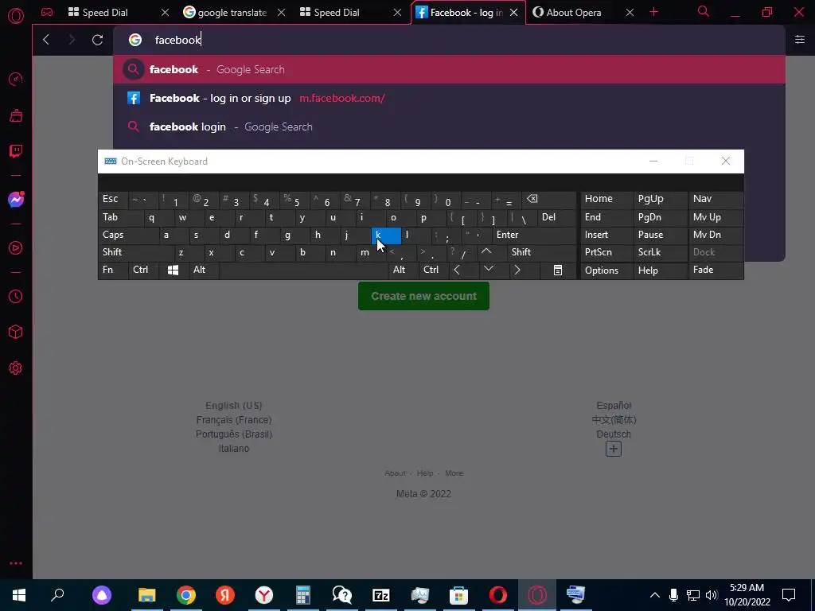Open Options on the On-Screen Keyboard

[x=606, y=270]
